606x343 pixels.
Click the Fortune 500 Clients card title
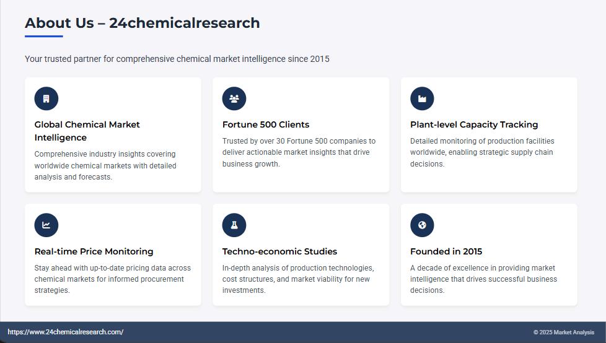pyautogui.click(x=266, y=124)
